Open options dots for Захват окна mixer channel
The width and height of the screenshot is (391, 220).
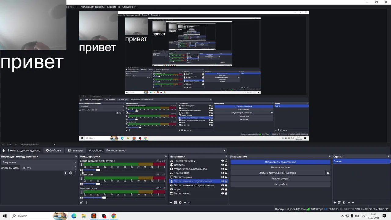pos(81,179)
